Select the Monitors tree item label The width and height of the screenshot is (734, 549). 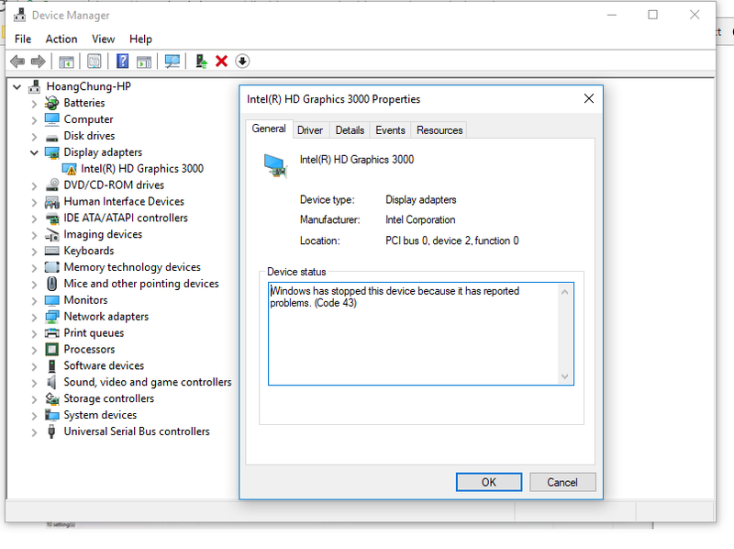[x=85, y=300]
